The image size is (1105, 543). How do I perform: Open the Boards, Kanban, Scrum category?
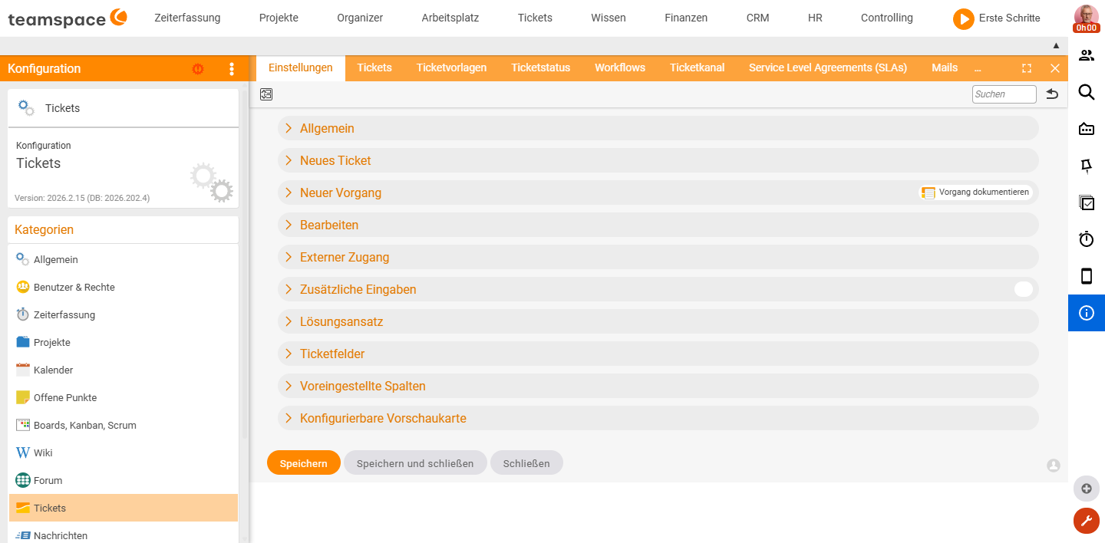point(123,426)
